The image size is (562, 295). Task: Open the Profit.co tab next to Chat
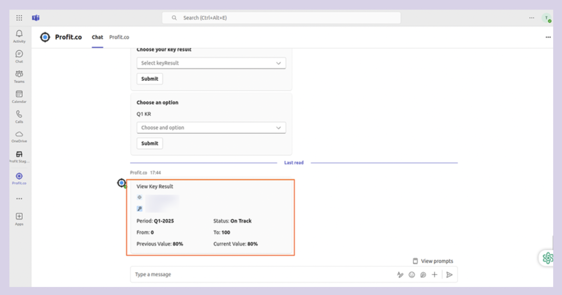(x=119, y=37)
